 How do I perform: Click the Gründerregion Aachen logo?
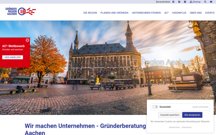point(21,11)
